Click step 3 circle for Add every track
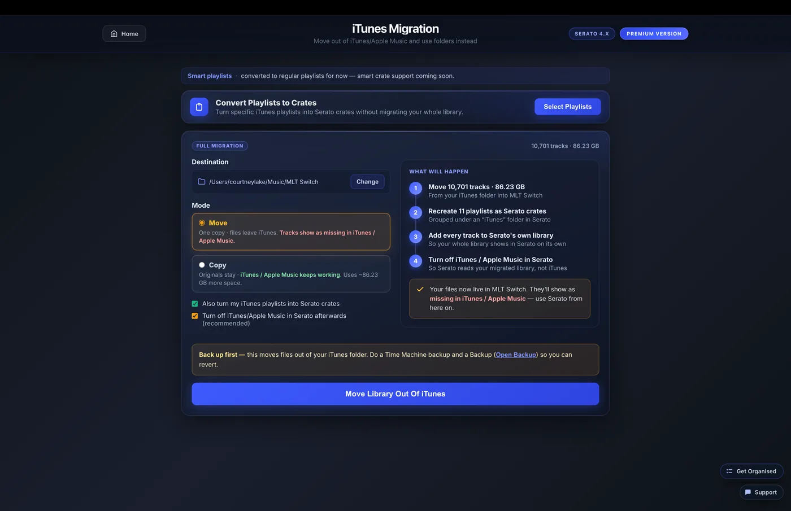The height and width of the screenshot is (511, 791). coord(416,237)
